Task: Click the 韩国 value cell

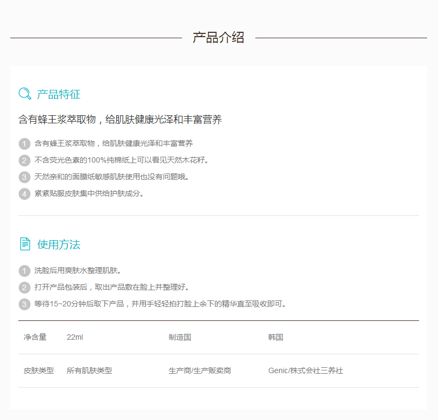Action: click(276, 338)
